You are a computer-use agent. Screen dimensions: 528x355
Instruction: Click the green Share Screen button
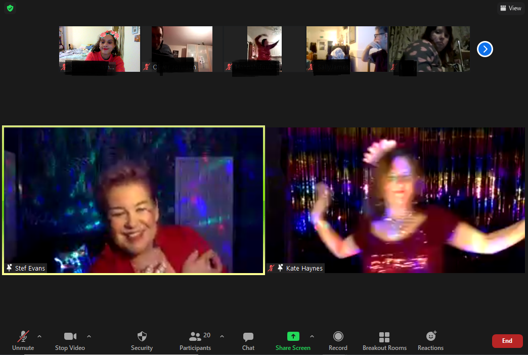coord(293,341)
